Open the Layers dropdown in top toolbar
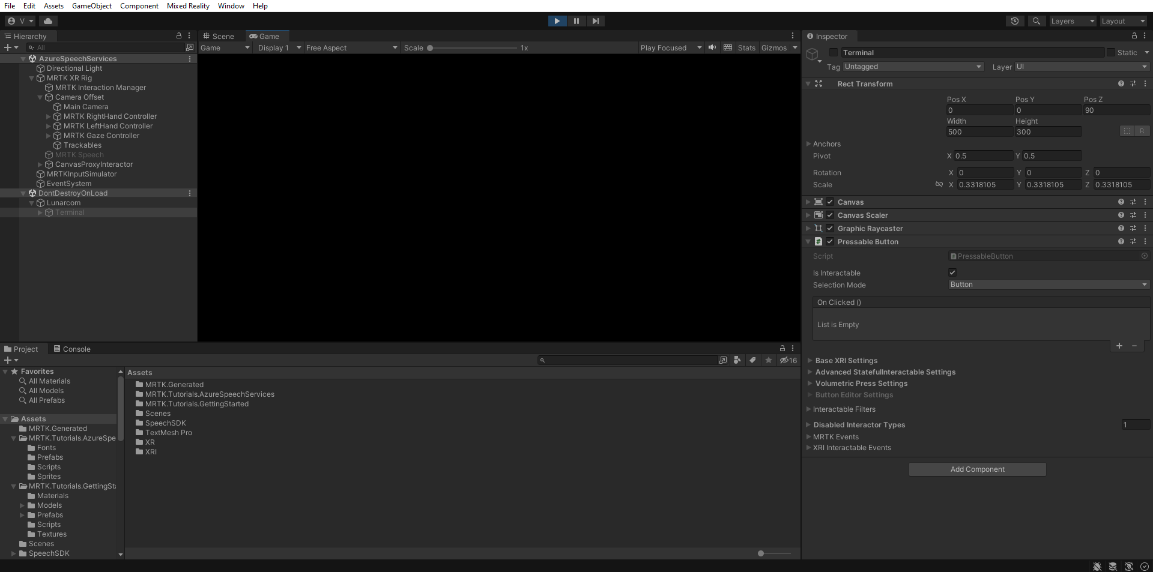Viewport: 1153px width, 572px height. [x=1073, y=21]
